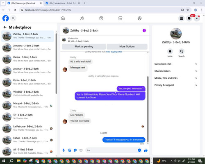Open Ali 3-Bed, 2-Bath conversation
This screenshot has height=164, width=205.
(x=27, y=152)
